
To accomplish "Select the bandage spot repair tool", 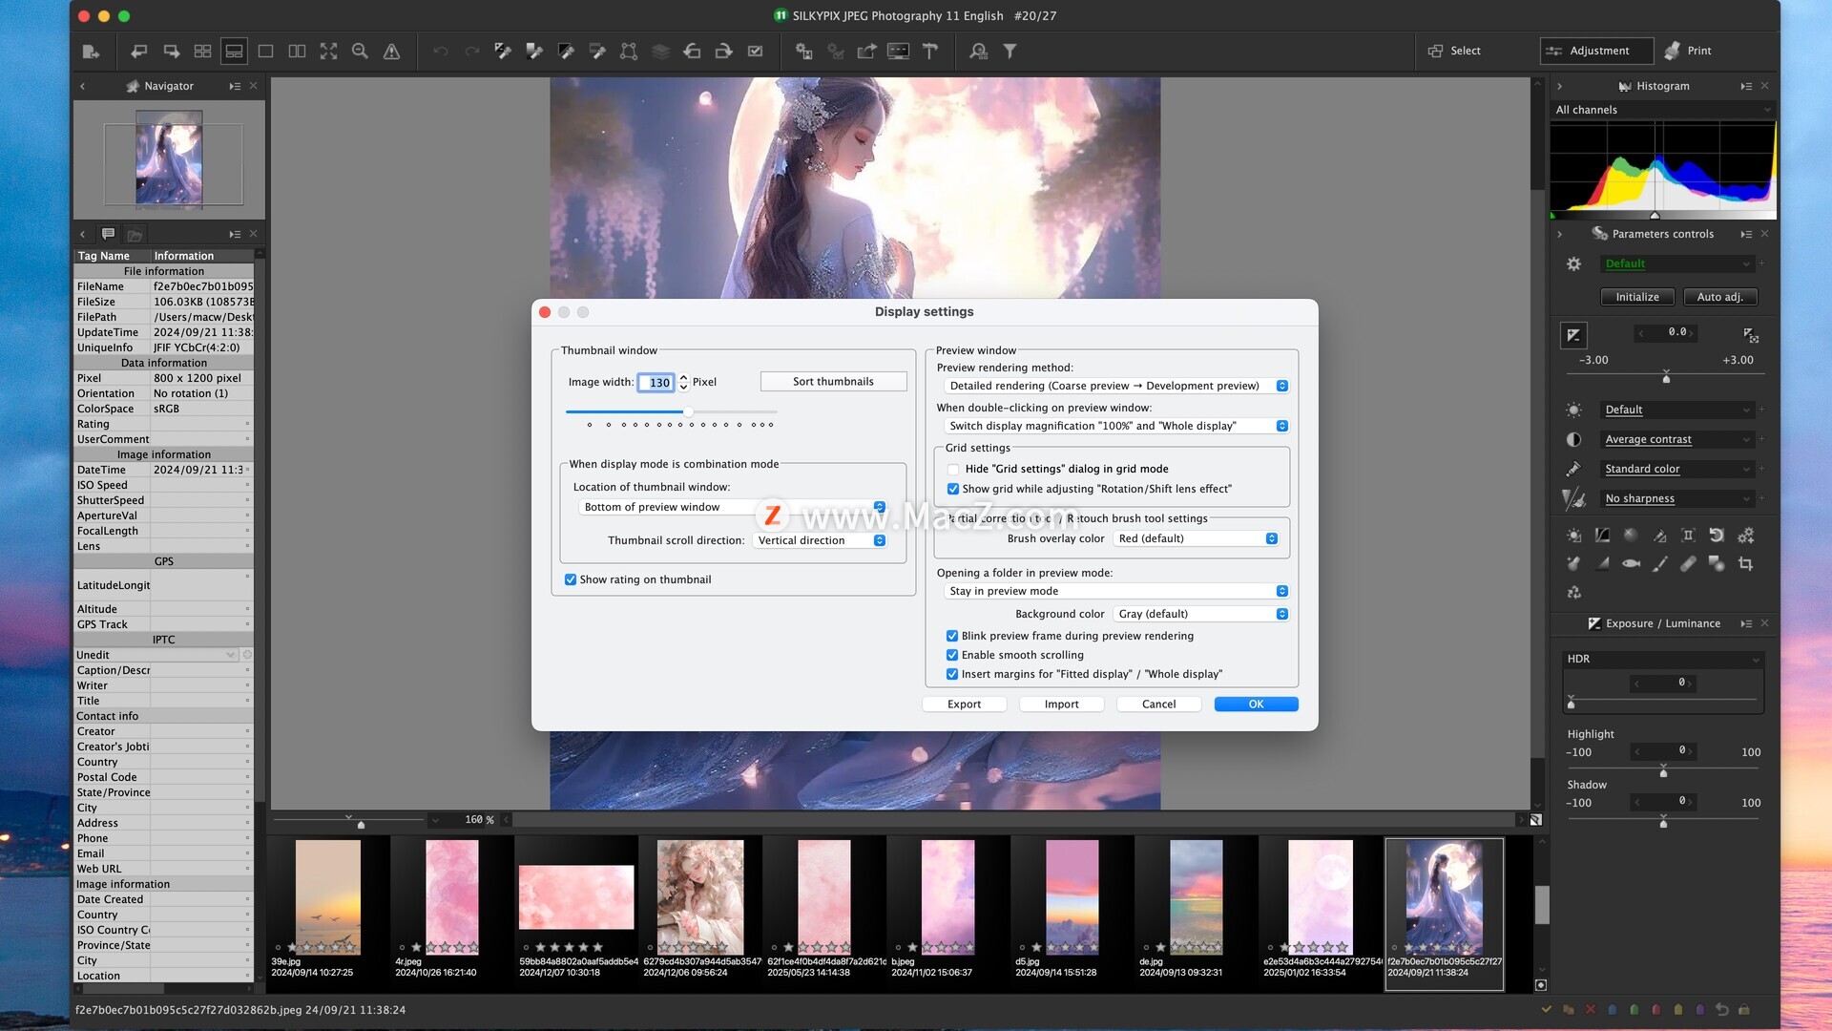I will click(1688, 564).
